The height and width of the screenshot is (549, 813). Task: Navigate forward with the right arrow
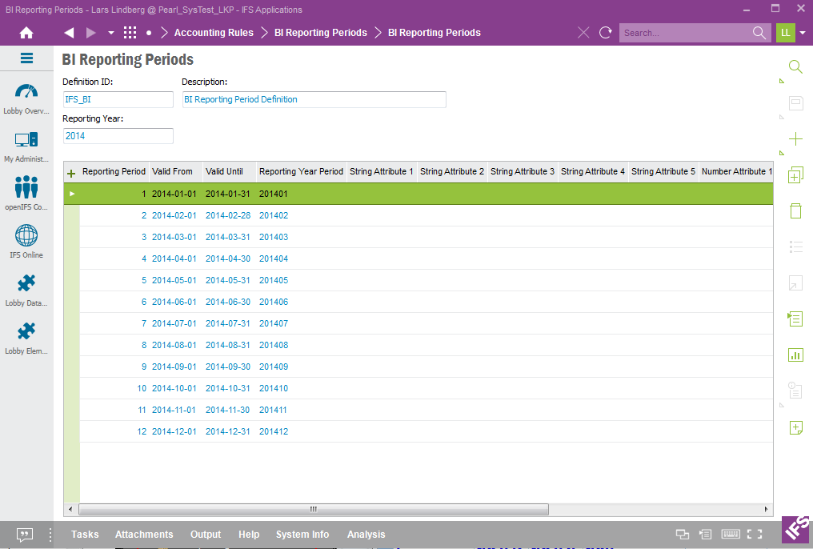(x=90, y=33)
